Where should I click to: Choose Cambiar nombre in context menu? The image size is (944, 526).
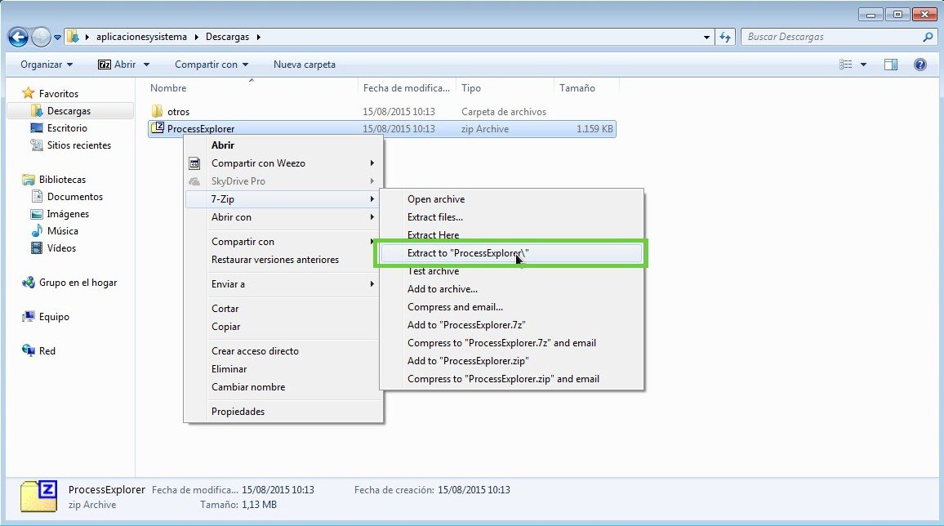tap(248, 387)
